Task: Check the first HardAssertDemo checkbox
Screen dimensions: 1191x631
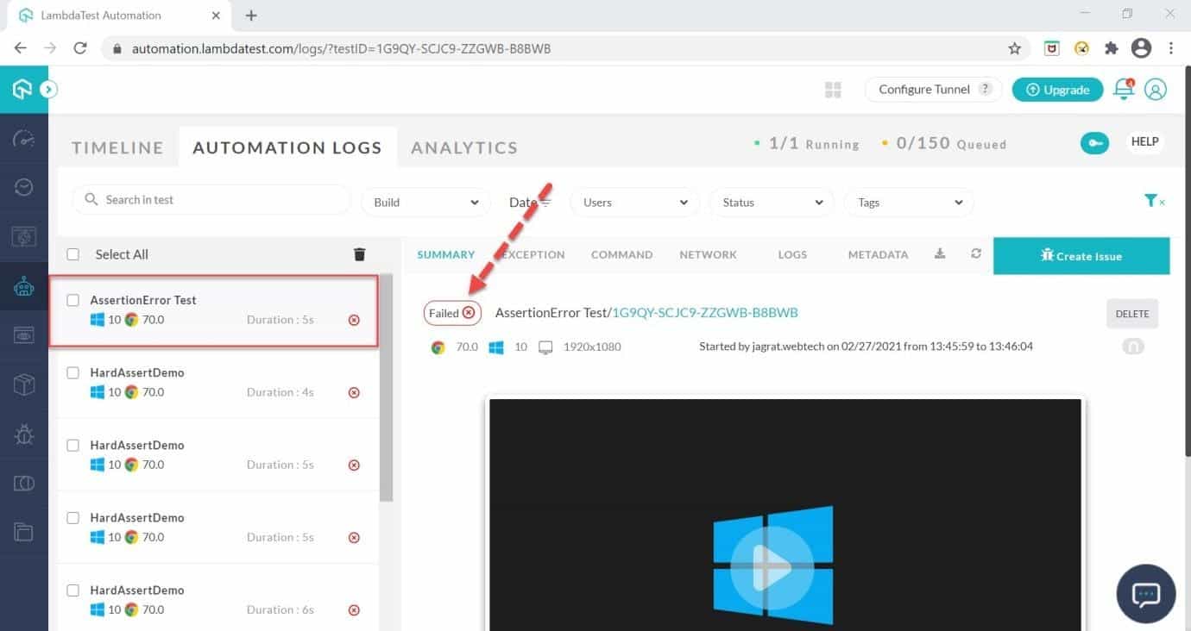Action: click(73, 372)
